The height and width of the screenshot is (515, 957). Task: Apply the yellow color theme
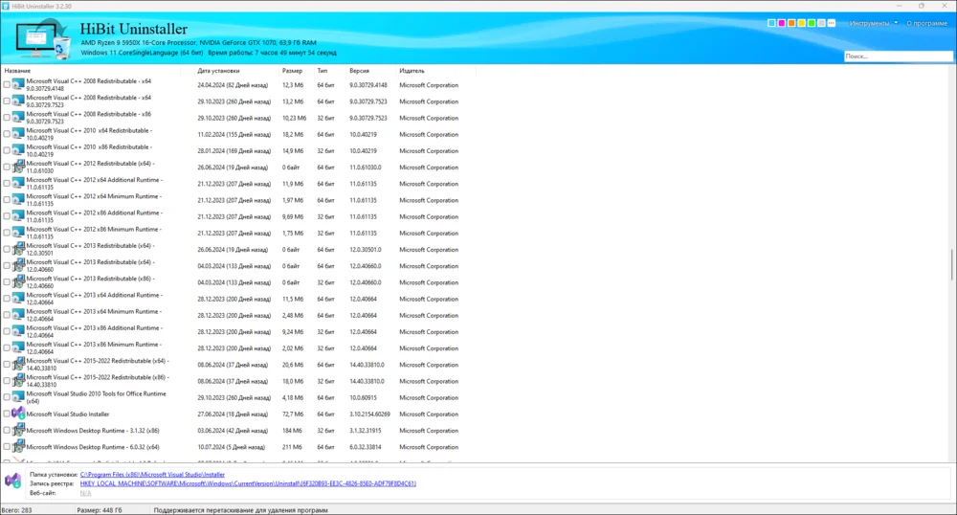(x=801, y=23)
